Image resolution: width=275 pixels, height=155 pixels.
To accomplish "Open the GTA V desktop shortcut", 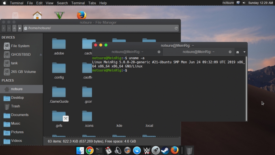I will (59, 15).
